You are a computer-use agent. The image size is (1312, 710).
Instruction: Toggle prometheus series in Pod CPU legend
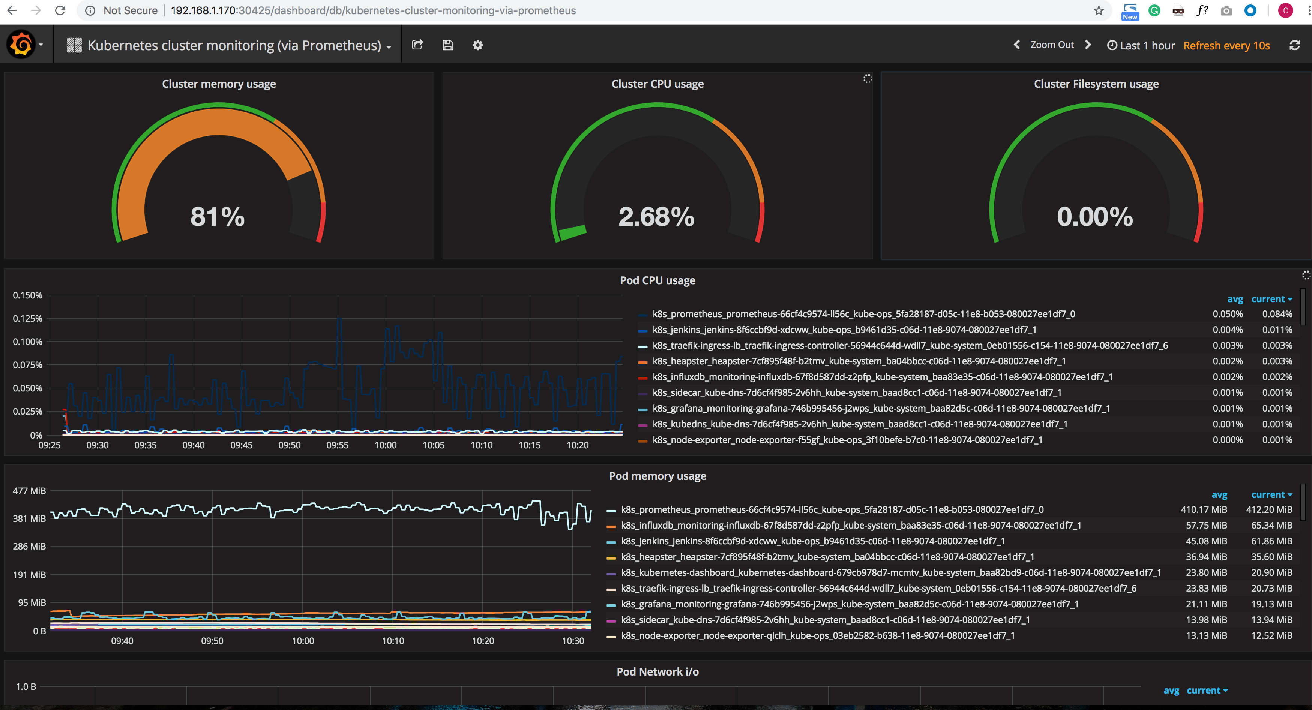click(x=864, y=314)
